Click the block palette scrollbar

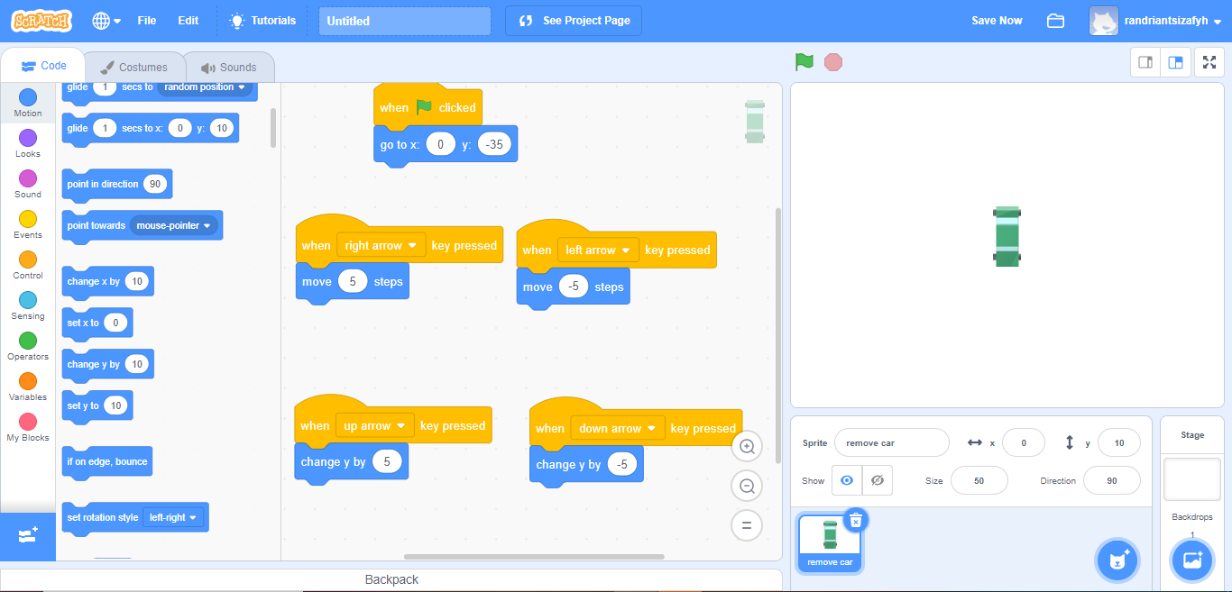(273, 128)
